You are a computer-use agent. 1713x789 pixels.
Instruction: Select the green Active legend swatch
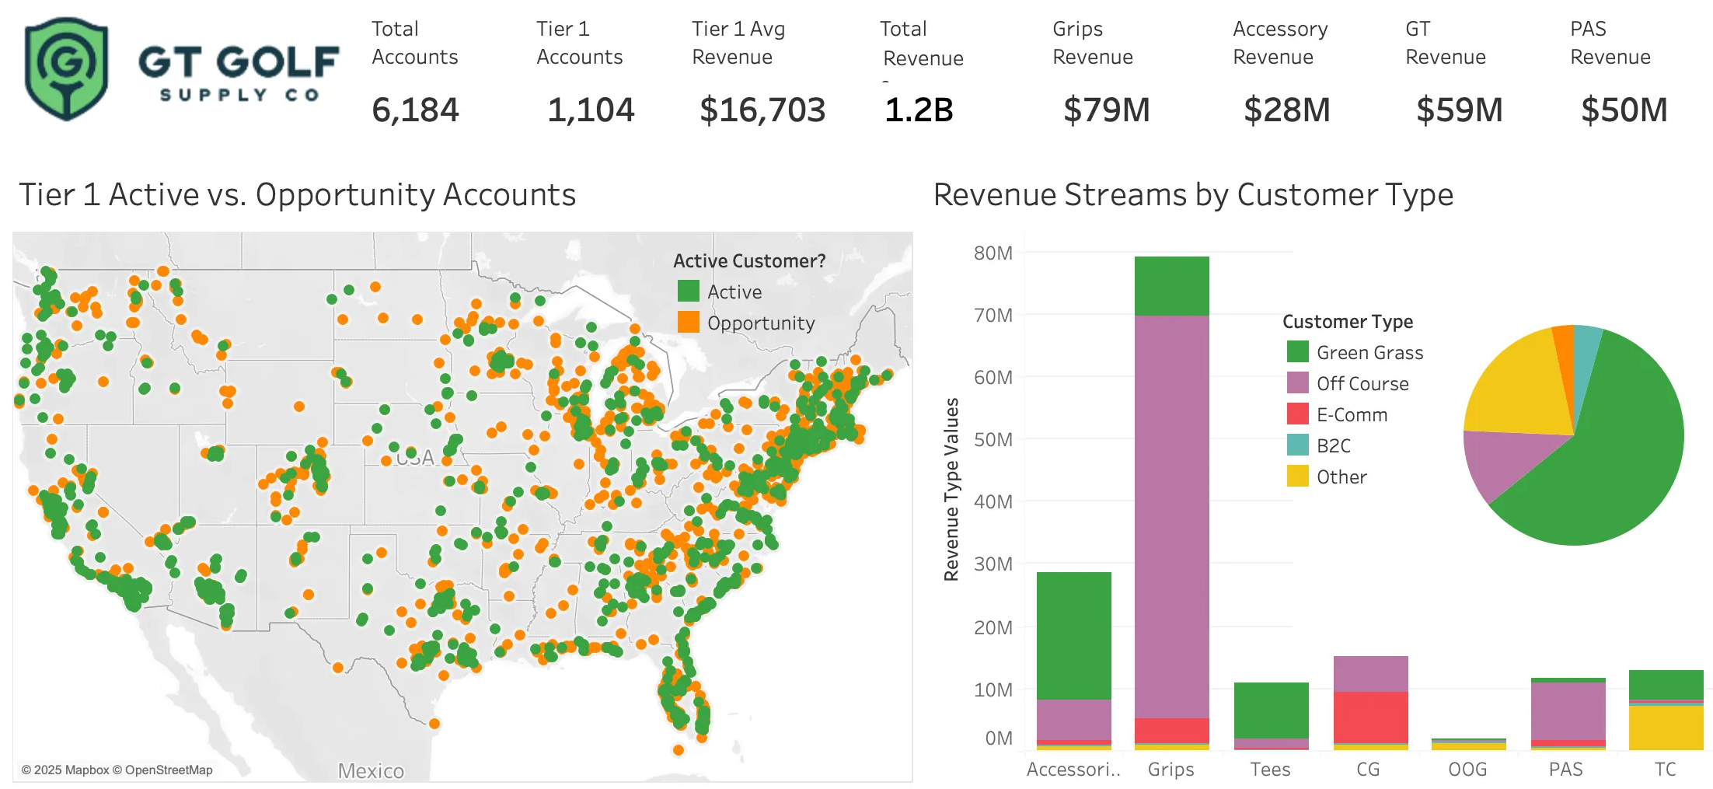[x=688, y=292]
